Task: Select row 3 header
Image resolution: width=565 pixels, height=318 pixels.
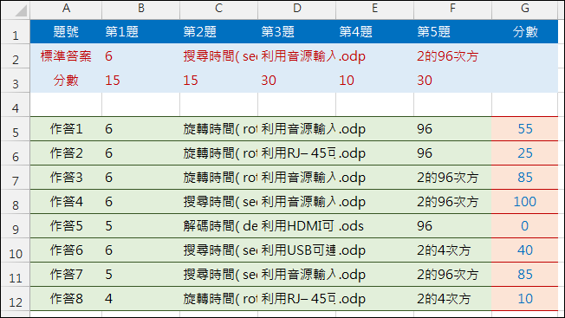Action: coord(16,81)
